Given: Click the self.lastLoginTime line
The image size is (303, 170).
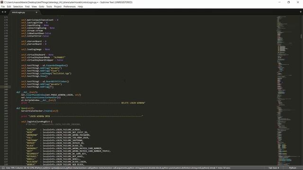Looking at the screenshot, I should [34, 23].
